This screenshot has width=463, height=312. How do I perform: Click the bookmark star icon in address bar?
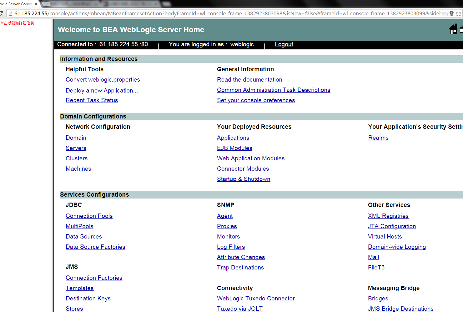click(459, 13)
